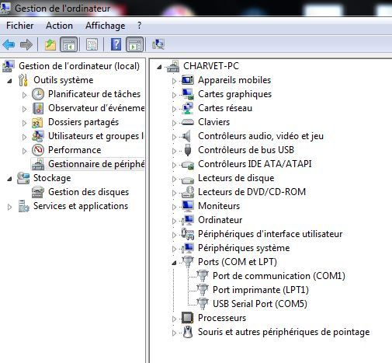Select Services et applications label
392x363 pixels.
coord(81,206)
